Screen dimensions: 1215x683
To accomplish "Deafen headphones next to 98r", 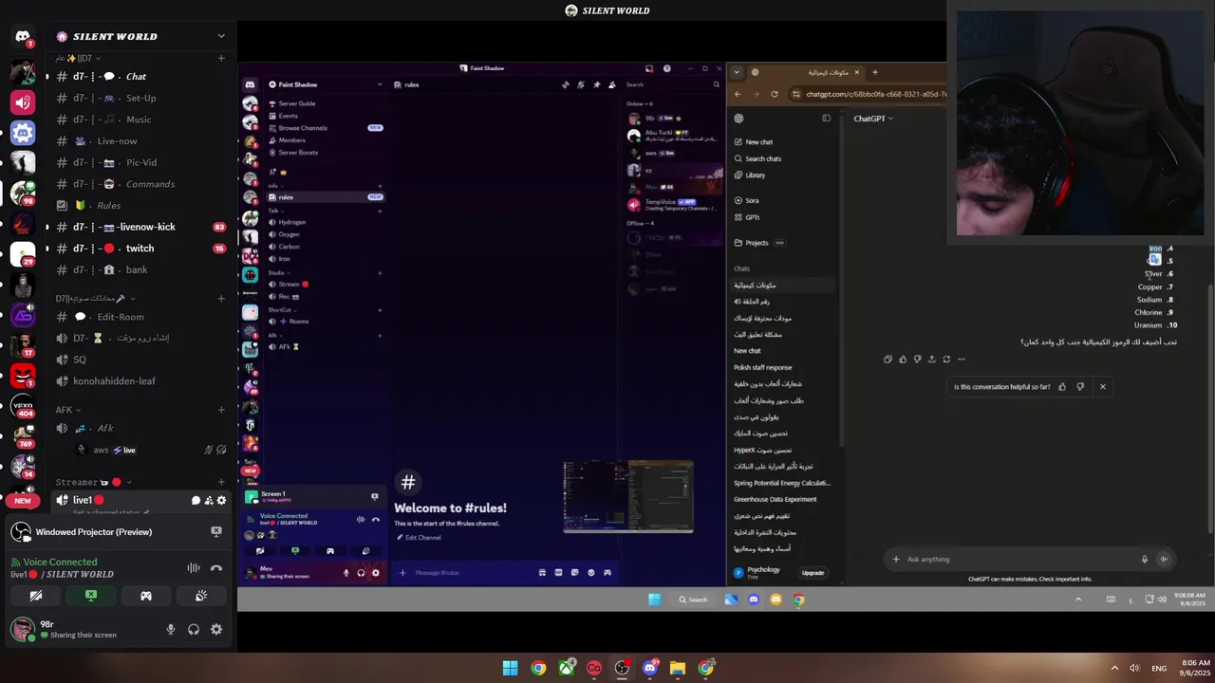I will [x=194, y=629].
